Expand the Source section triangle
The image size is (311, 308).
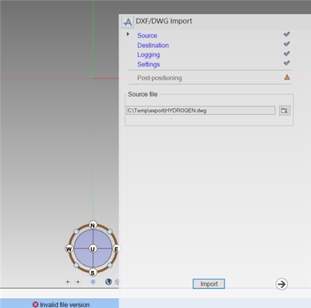click(128, 34)
